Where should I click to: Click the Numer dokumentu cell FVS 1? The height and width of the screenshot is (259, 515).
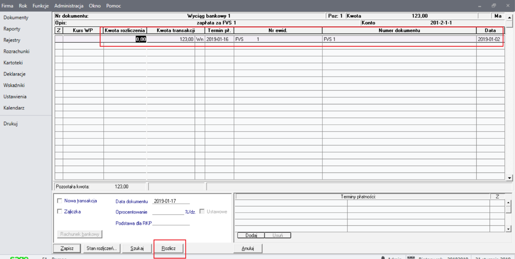(x=399, y=39)
